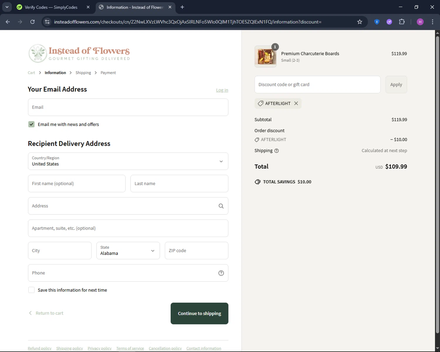Screen dimensions: 440x352
Task: Open the Chrome three-dot menu
Action: pos(432,22)
